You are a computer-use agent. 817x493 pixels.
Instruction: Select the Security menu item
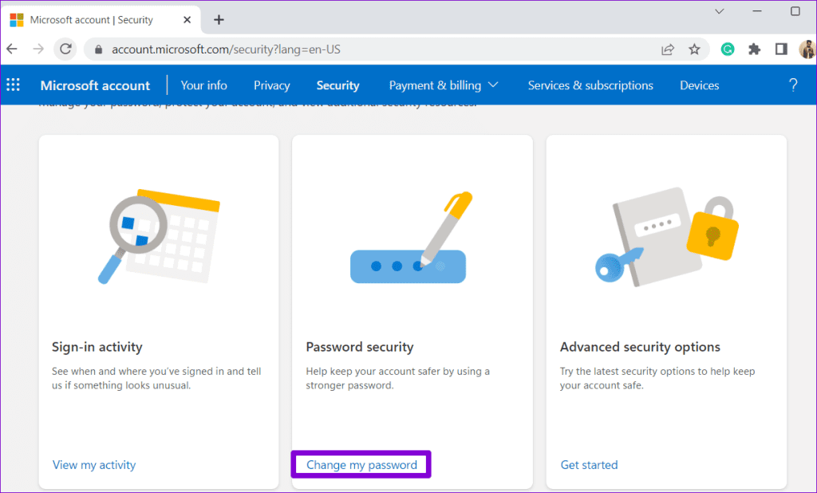coord(337,85)
